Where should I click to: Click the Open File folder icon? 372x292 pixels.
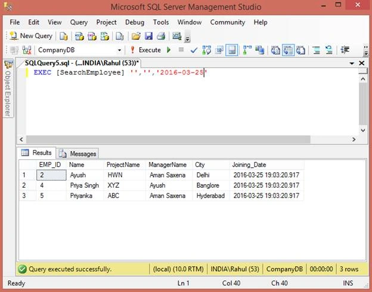136,36
